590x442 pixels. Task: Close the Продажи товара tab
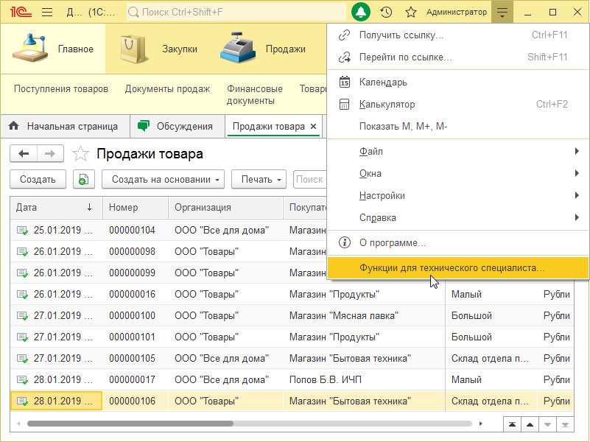[x=314, y=127]
